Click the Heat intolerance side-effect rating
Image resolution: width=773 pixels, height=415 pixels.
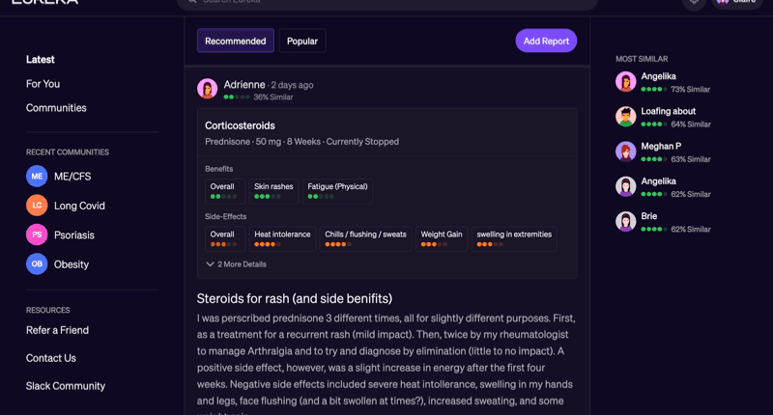coord(282,238)
